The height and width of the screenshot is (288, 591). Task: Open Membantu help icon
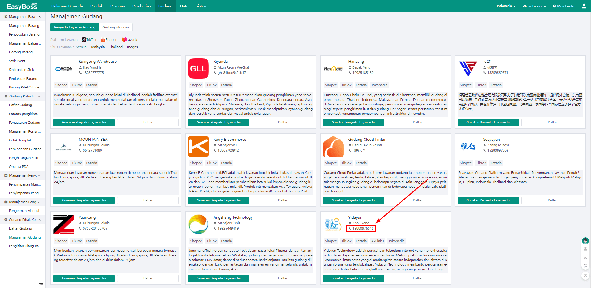coord(554,6)
